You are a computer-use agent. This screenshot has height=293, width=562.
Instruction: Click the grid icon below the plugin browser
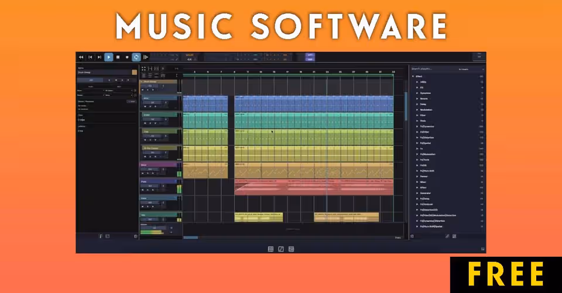click(454, 236)
